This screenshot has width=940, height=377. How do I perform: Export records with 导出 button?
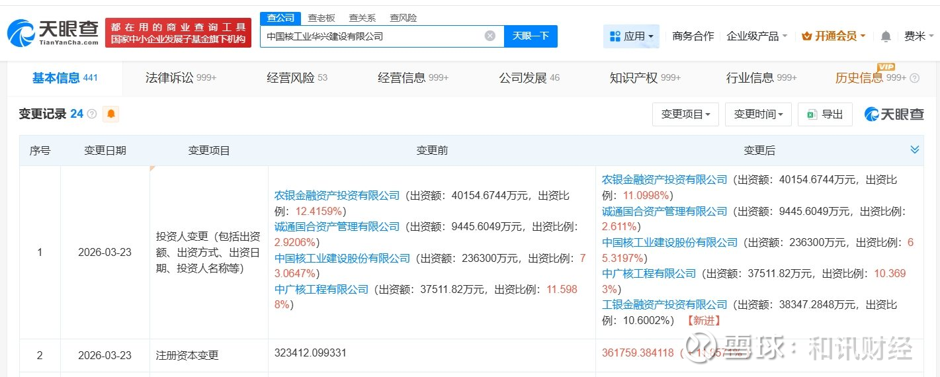(x=825, y=114)
